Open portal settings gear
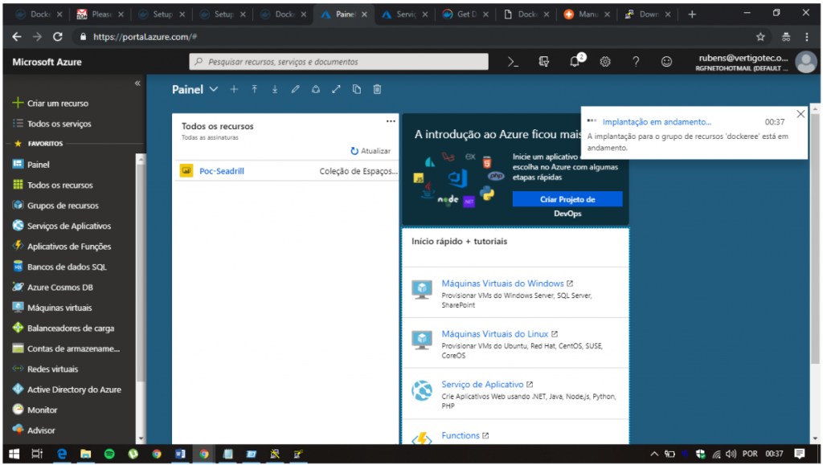The height and width of the screenshot is (465, 823). tap(605, 62)
